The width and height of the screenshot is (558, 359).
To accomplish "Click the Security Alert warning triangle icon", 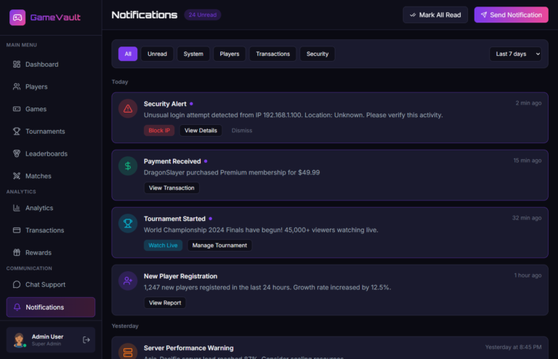I will [x=128, y=109].
